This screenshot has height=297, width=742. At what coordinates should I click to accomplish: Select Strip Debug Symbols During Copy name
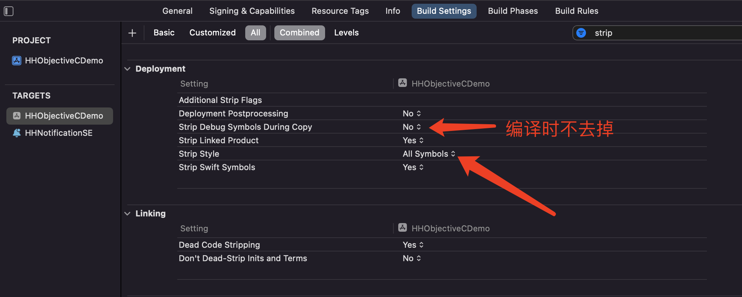coord(245,127)
